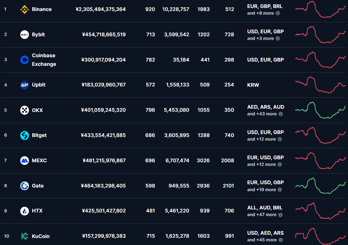Screen dimensions: 348x245
Task: Click the 'and +47 more' text for HTX
Action: tap(262, 215)
